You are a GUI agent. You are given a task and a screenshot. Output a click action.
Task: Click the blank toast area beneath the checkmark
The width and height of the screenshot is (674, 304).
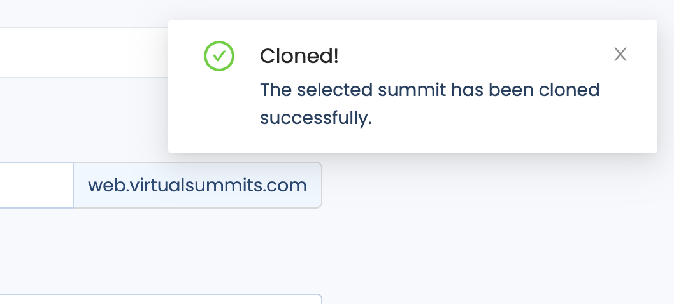coord(219,112)
